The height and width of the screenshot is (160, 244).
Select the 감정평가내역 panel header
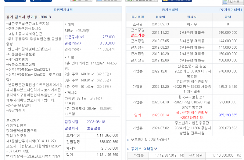click(x=63, y=10)
